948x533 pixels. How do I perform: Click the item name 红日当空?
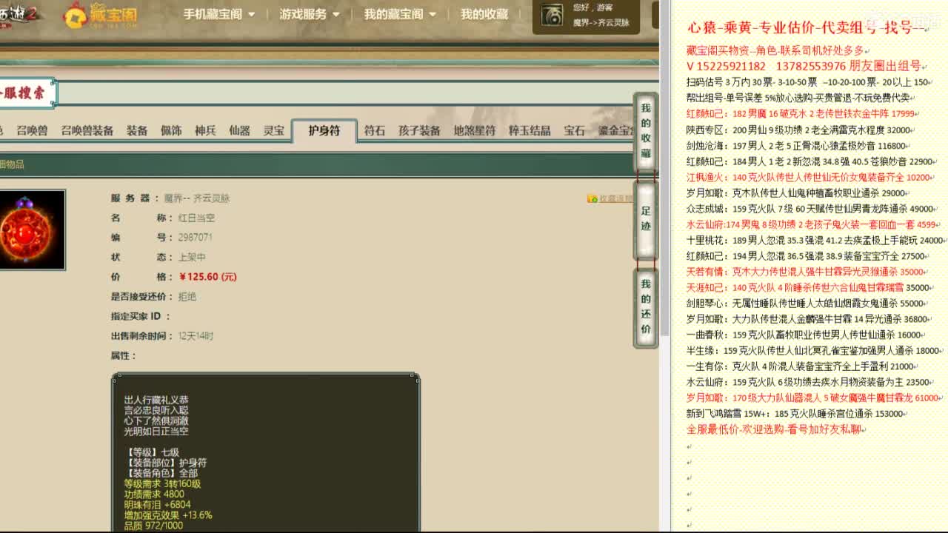pyautogui.click(x=196, y=218)
